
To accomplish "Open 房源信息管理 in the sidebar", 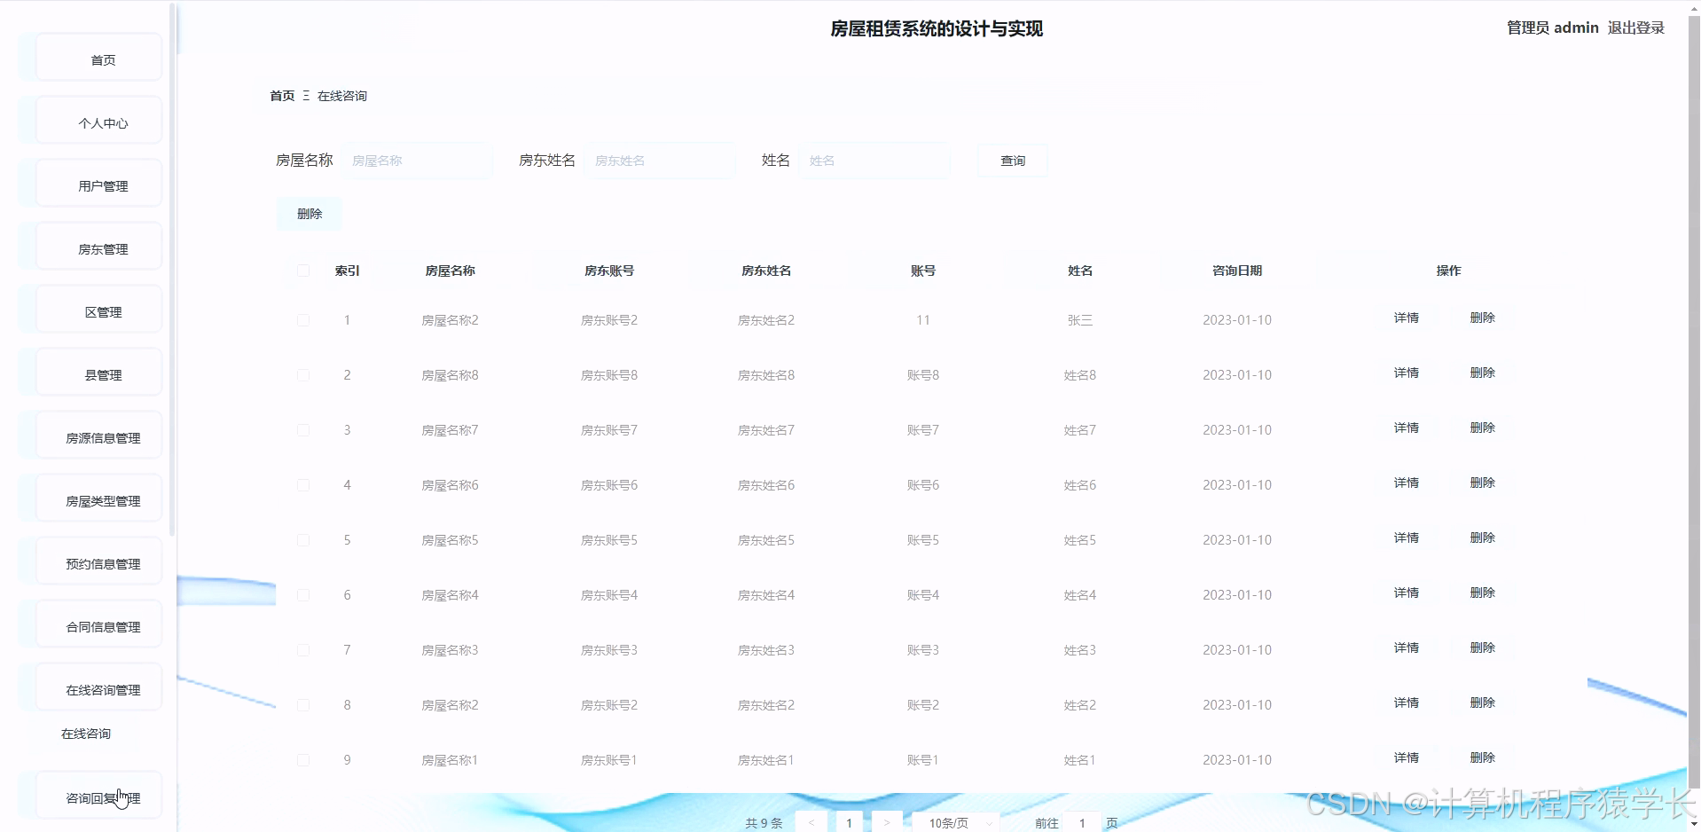I will (x=98, y=436).
